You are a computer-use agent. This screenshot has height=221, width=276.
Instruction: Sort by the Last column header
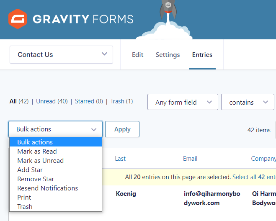[x=120, y=159]
